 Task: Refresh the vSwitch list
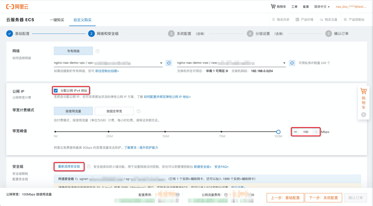(292, 63)
